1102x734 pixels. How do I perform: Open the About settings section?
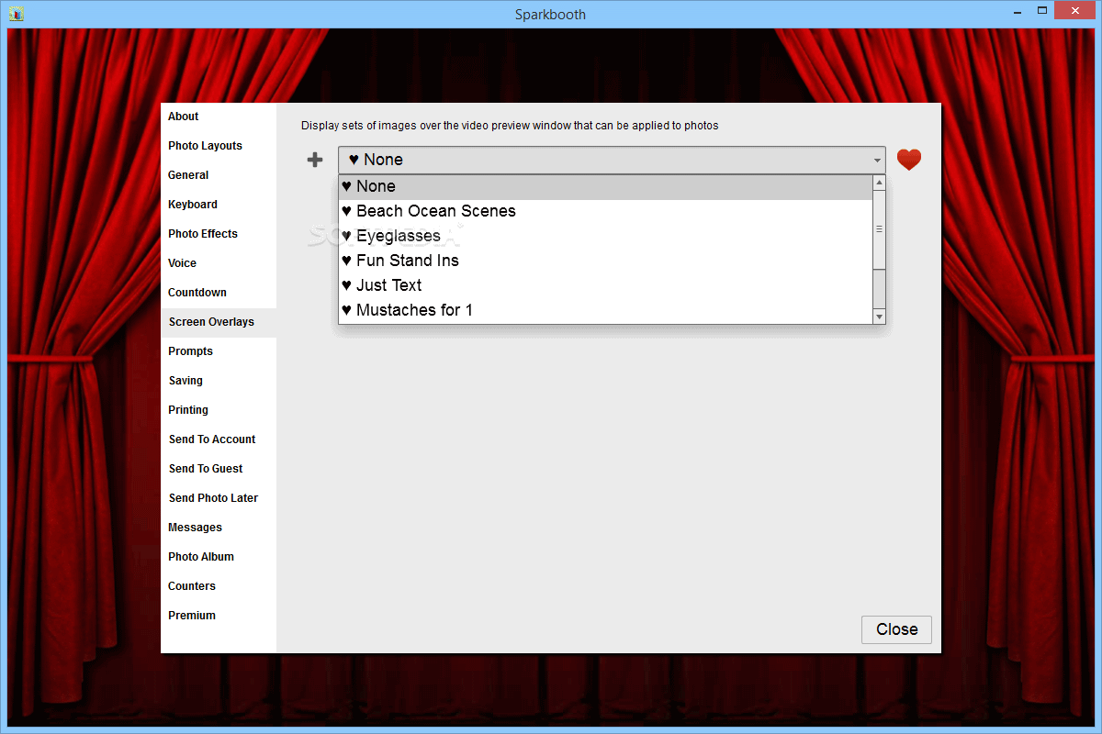[219, 117]
